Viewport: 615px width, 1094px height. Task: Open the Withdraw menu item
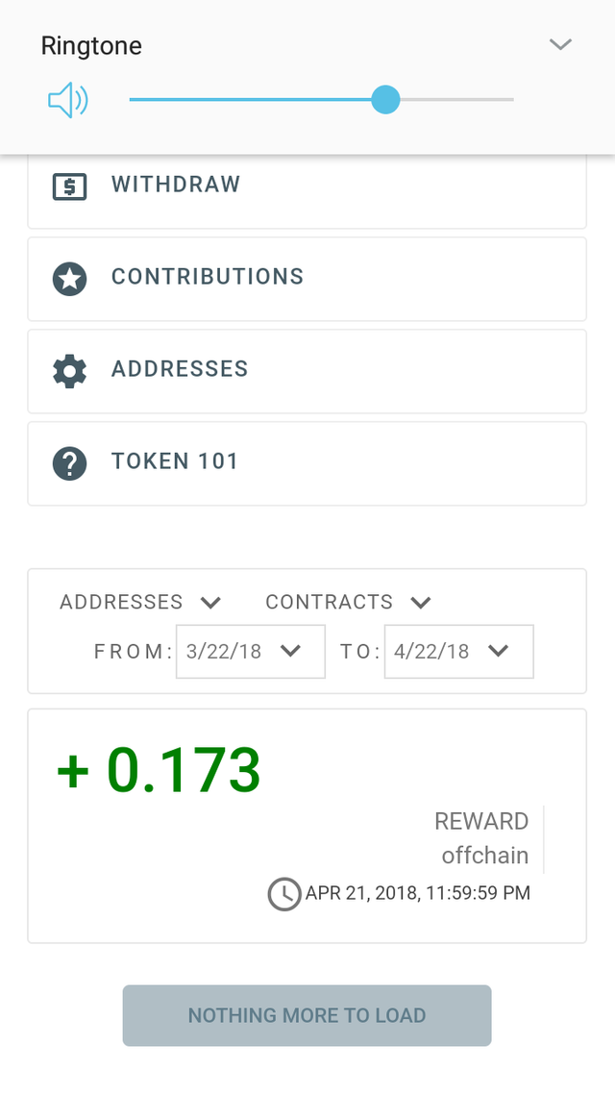pos(307,186)
